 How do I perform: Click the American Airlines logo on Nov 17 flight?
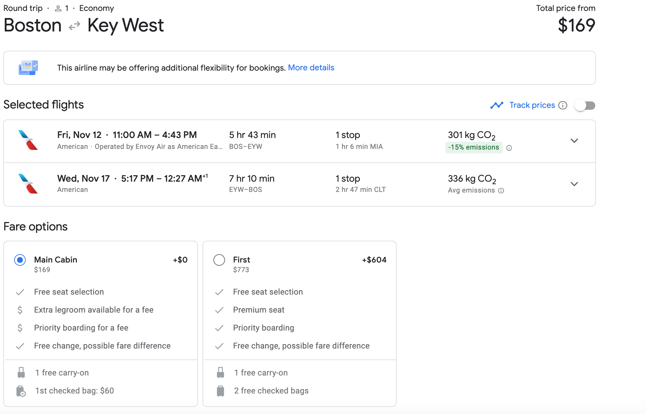pyautogui.click(x=28, y=184)
